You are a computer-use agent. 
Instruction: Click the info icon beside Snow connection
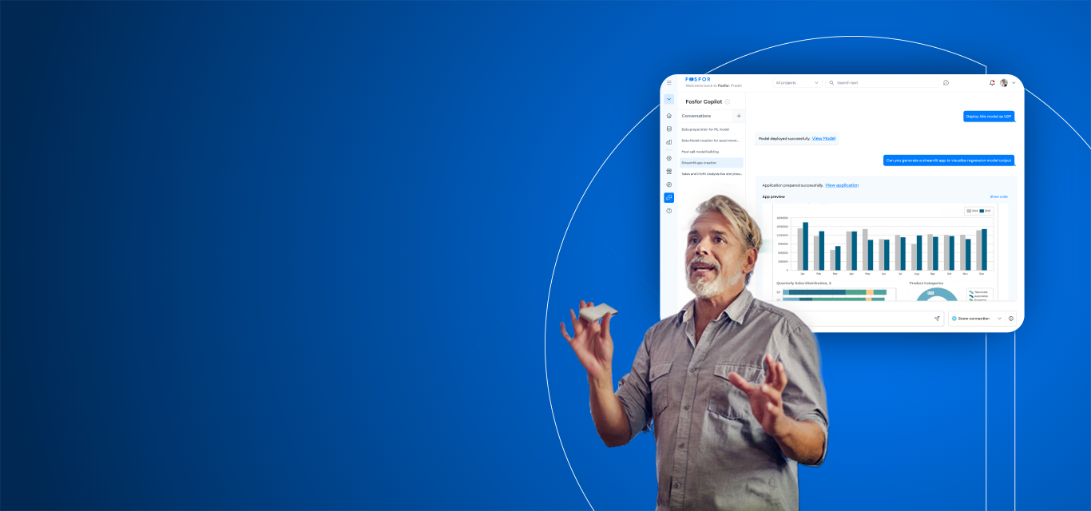[x=1010, y=319]
